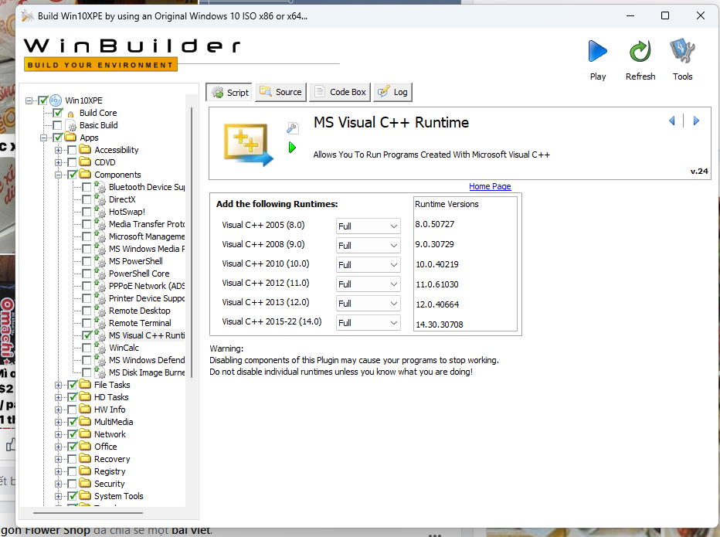
Task: Open the Visual C++ 2015-22 (14.0) dropdown
Action: (368, 322)
